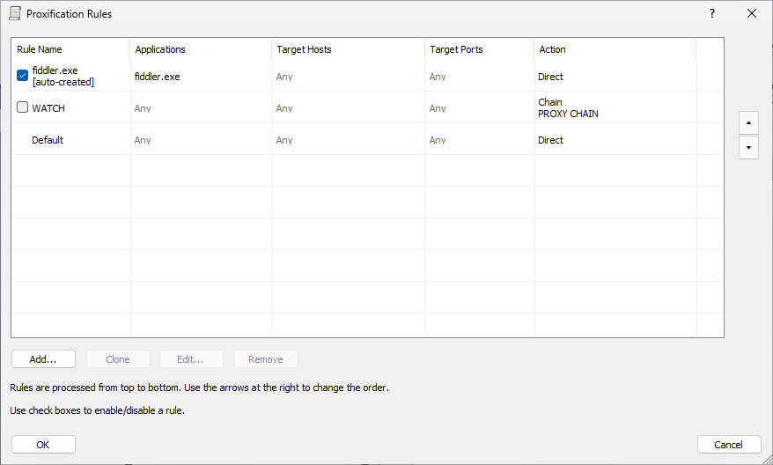Click the Proxification Rules title bar icon
The width and height of the screenshot is (773, 465).
15,14
